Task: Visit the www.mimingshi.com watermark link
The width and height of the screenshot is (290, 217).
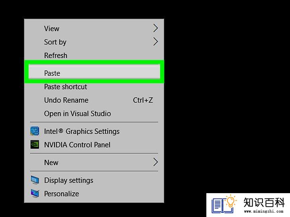Action: 264,211
